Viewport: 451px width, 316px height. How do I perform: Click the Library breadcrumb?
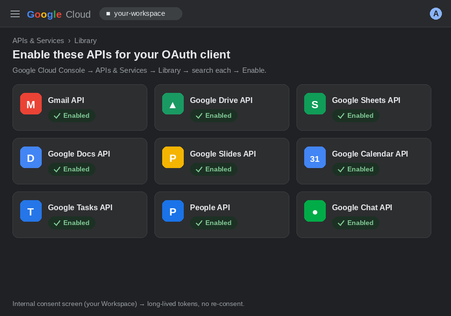coord(85,41)
